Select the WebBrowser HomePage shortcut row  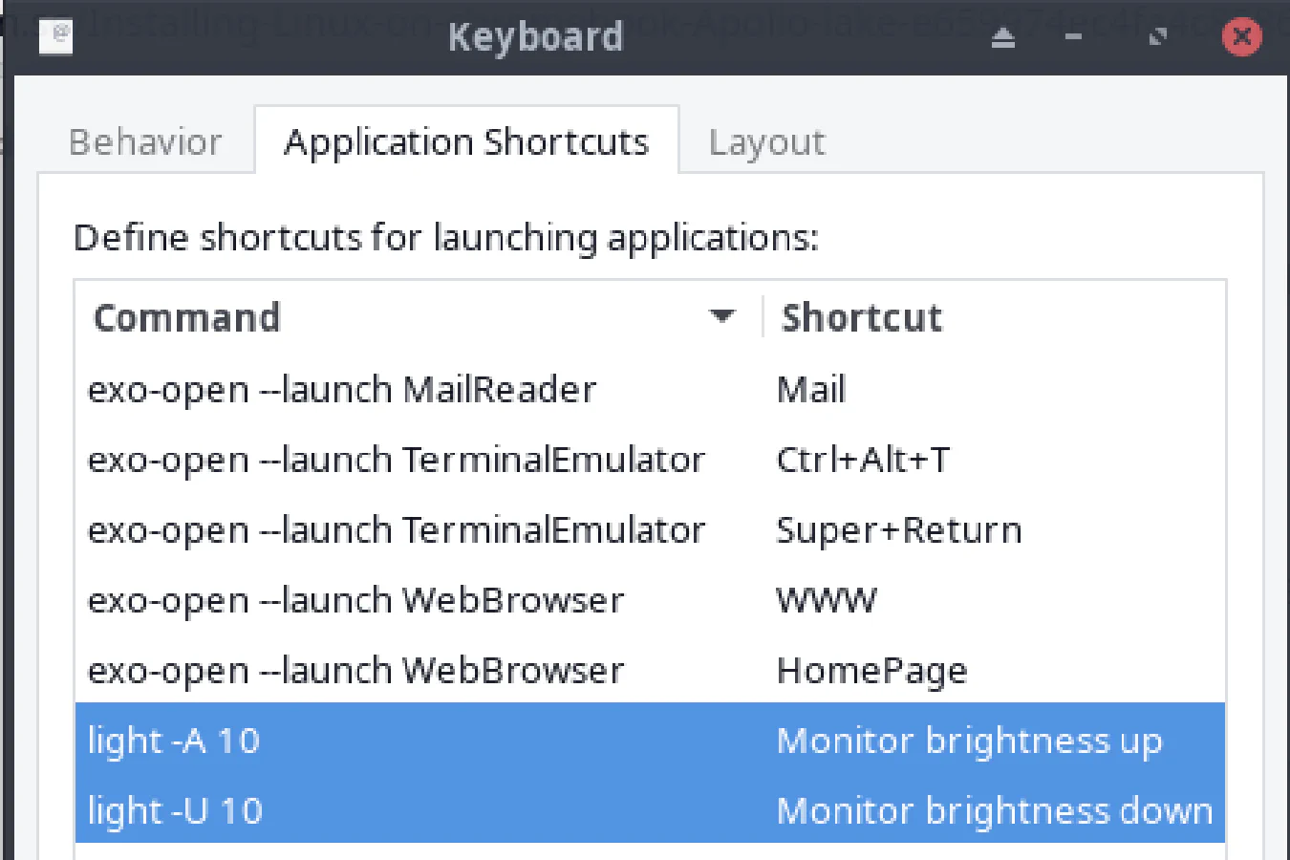tap(382, 670)
